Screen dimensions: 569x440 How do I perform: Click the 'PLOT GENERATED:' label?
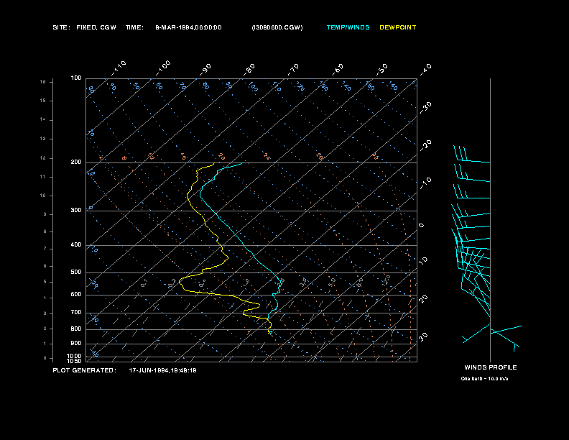(85, 370)
